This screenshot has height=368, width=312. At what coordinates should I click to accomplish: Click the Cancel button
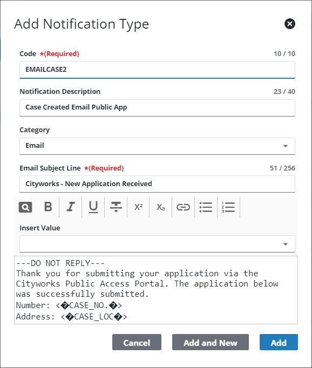click(x=137, y=342)
